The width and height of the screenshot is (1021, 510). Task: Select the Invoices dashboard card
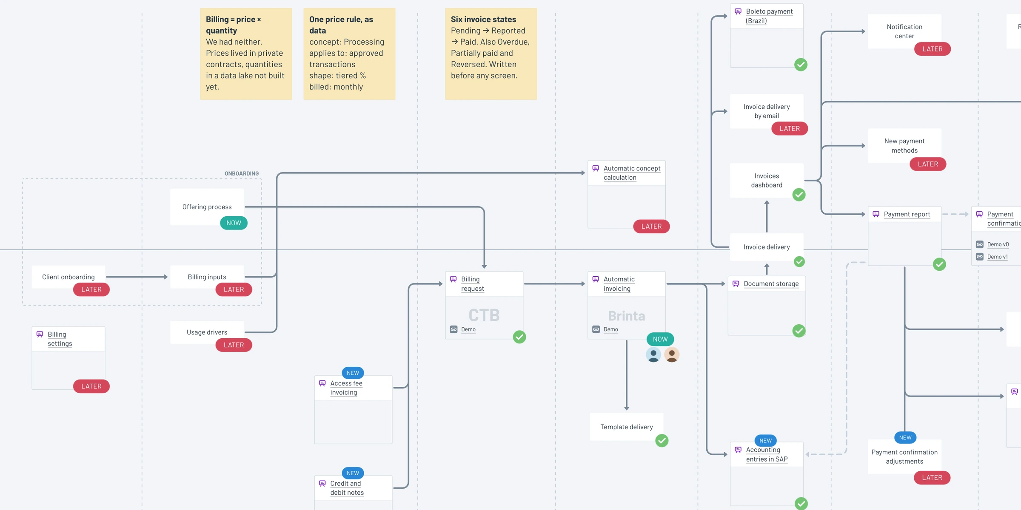(767, 181)
